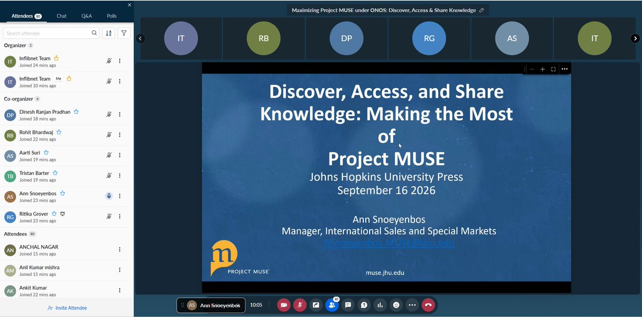
Task: Enter fullscreen for shared screen
Action: coord(553,69)
